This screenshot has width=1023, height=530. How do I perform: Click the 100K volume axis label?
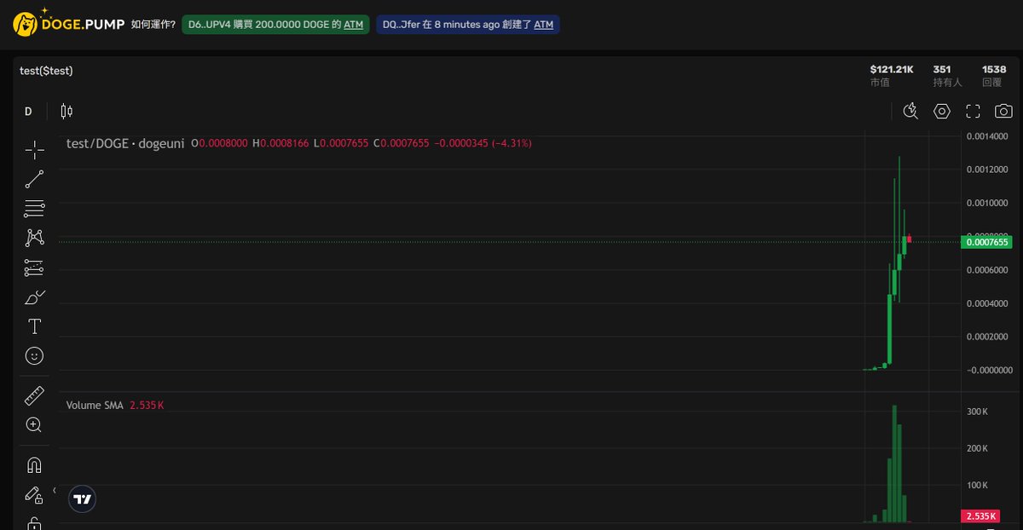click(x=977, y=486)
